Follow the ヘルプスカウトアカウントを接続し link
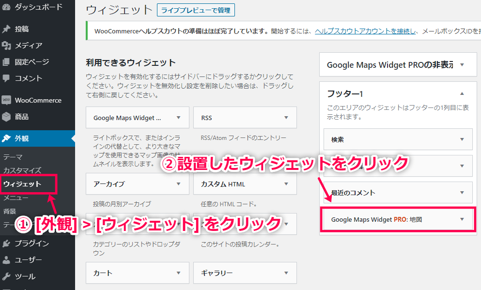The height and width of the screenshot is (290, 481). tap(365, 31)
